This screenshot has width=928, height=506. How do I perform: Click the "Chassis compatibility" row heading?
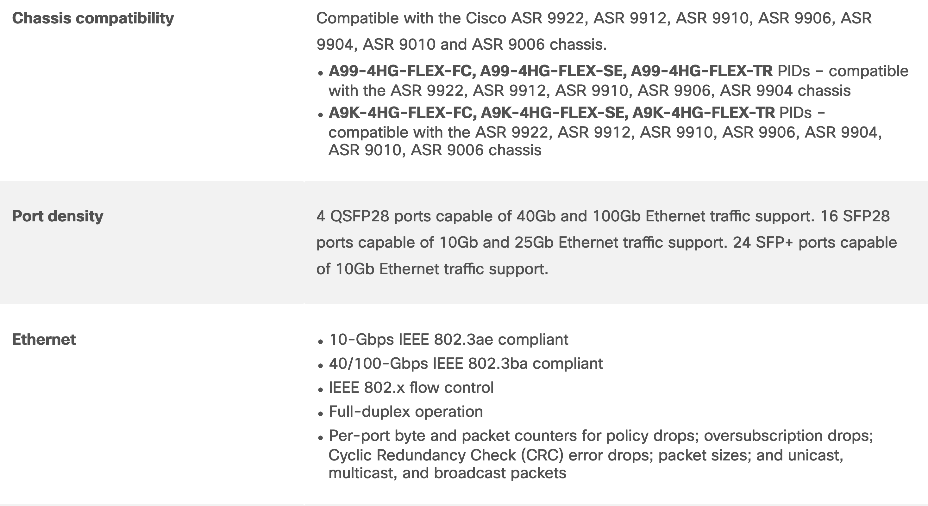tap(93, 18)
